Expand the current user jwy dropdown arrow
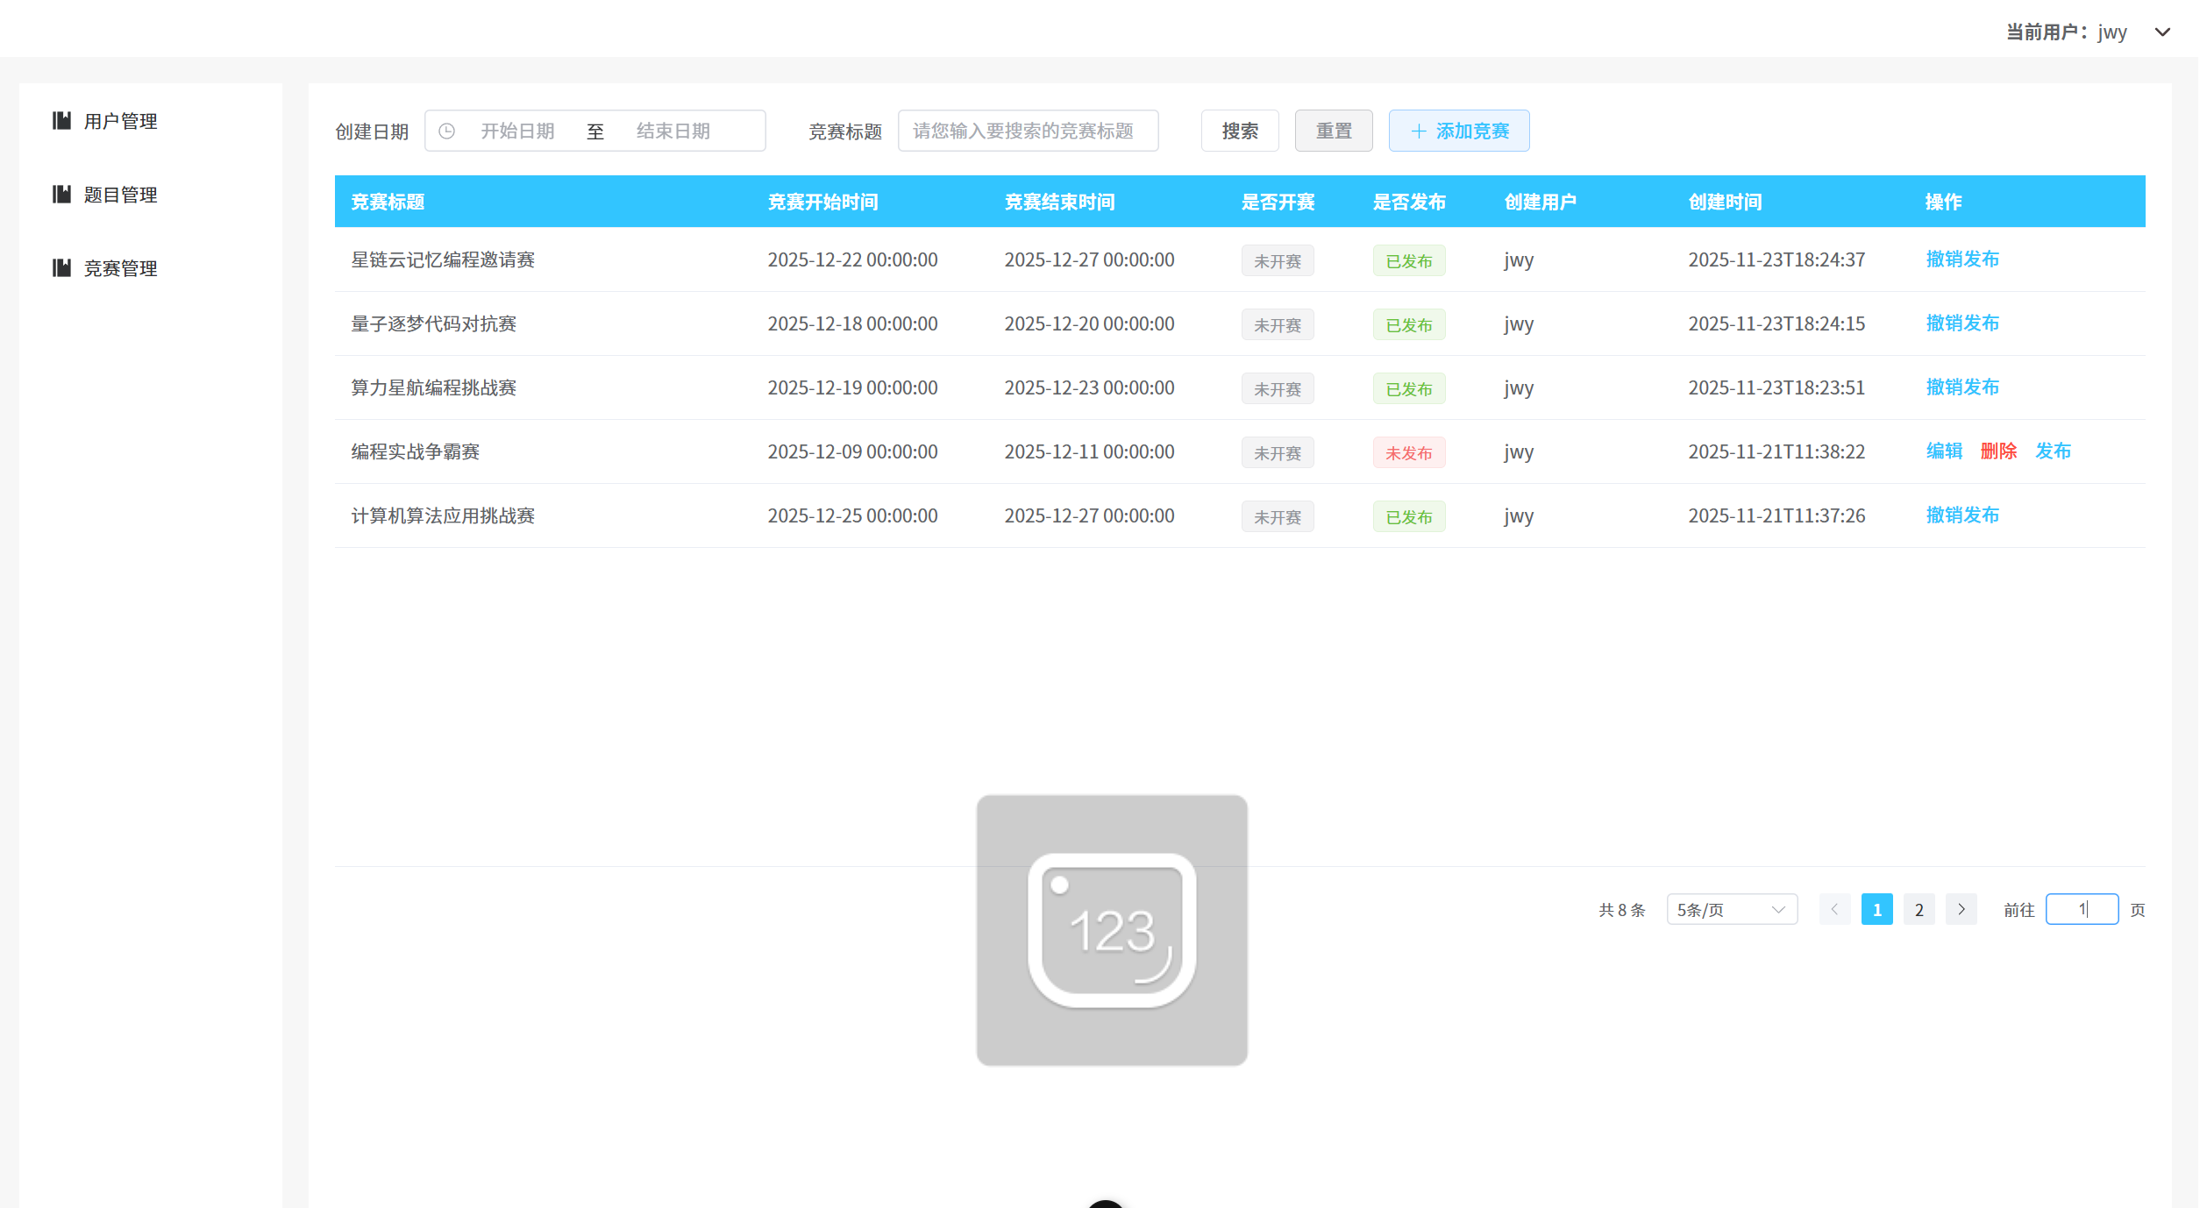 (x=2162, y=32)
